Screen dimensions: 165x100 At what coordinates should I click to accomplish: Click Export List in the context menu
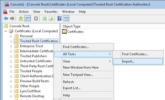pyautogui.click(x=84, y=88)
